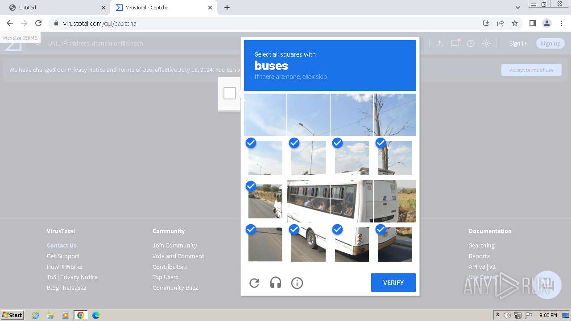This screenshot has height=321, width=571.
Task: Go back in browser history
Action: coord(10,23)
